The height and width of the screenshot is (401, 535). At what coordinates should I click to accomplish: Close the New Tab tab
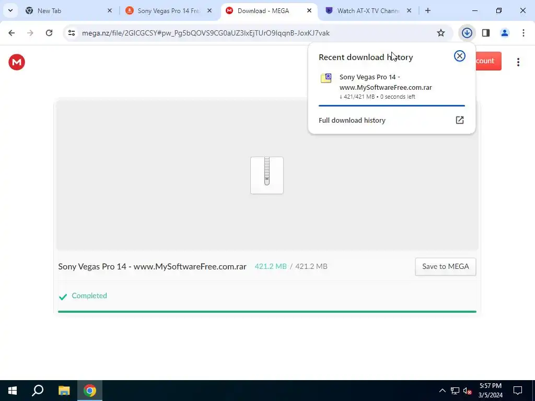coord(110,10)
